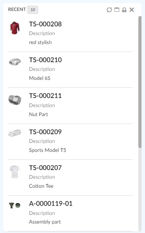The height and width of the screenshot is (233, 145).
Task: Select the nut part thumbnail image
Action: pyautogui.click(x=15, y=100)
